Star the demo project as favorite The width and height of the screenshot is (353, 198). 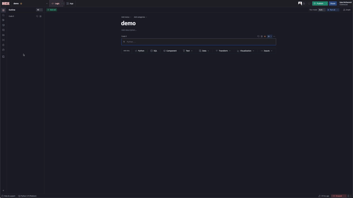point(21,4)
